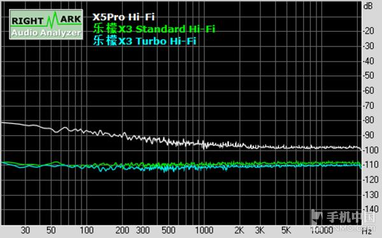Click the -40 dB axis label
Viewport: 382px width, 238px height.
pos(369,61)
